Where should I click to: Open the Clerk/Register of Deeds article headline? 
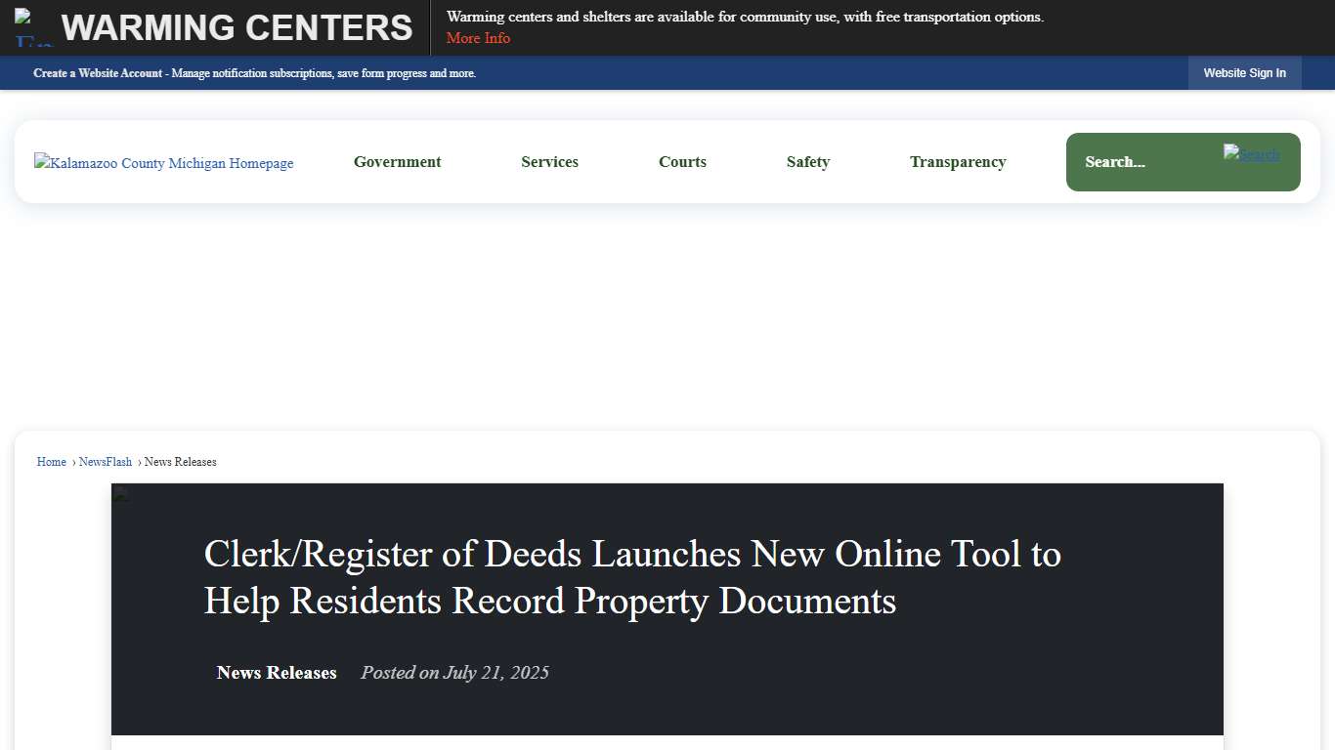click(631, 577)
